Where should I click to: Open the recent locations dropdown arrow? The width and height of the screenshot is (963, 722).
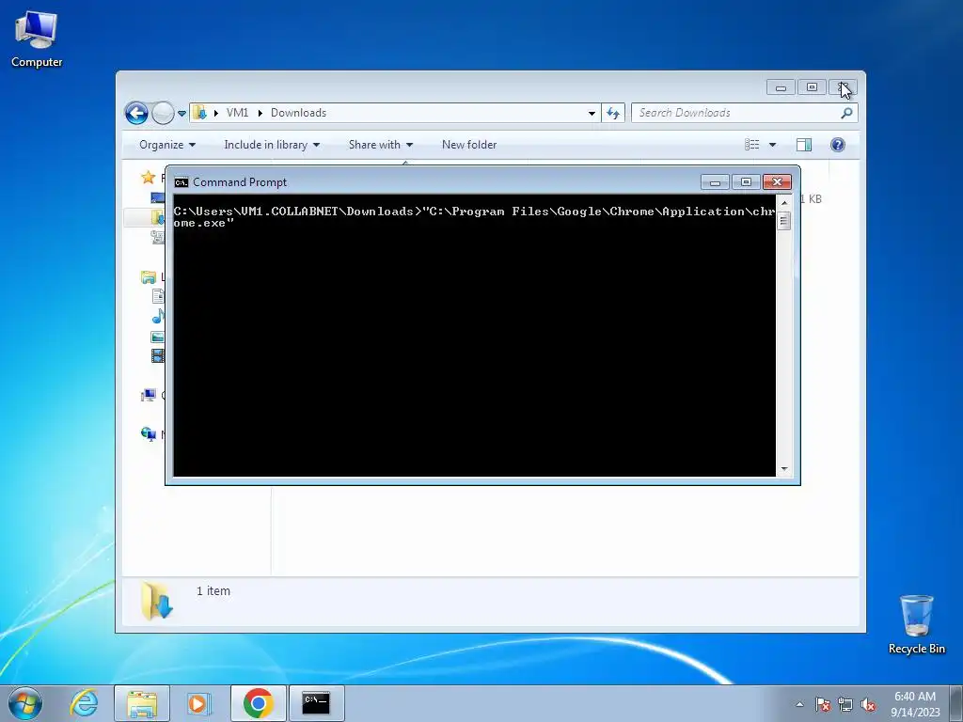pyautogui.click(x=182, y=114)
